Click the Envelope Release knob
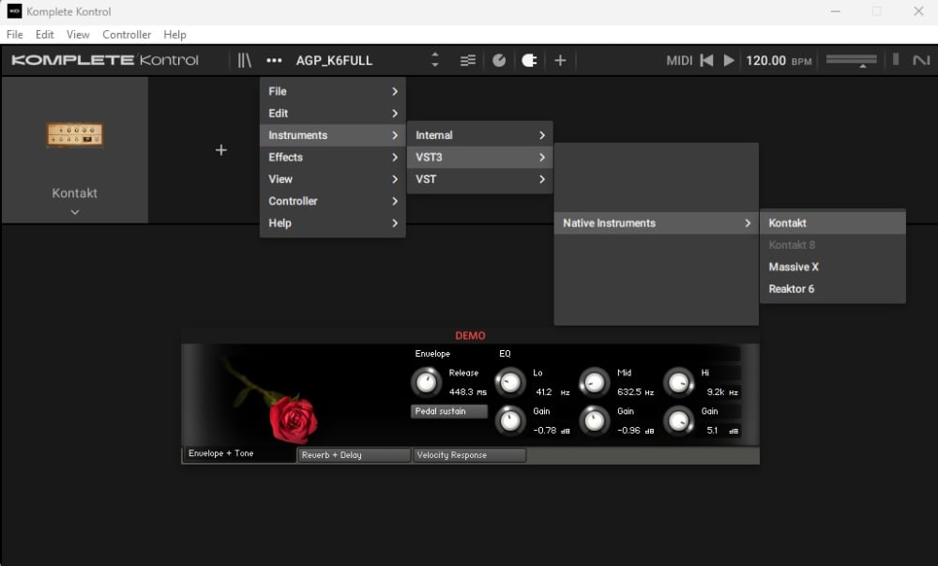This screenshot has width=938, height=566. point(426,382)
